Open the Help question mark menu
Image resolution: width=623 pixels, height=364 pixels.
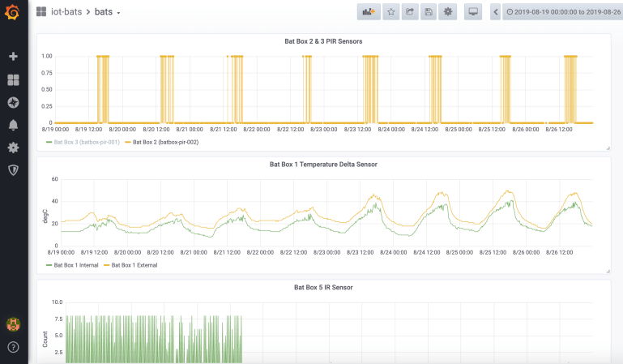[x=13, y=347]
